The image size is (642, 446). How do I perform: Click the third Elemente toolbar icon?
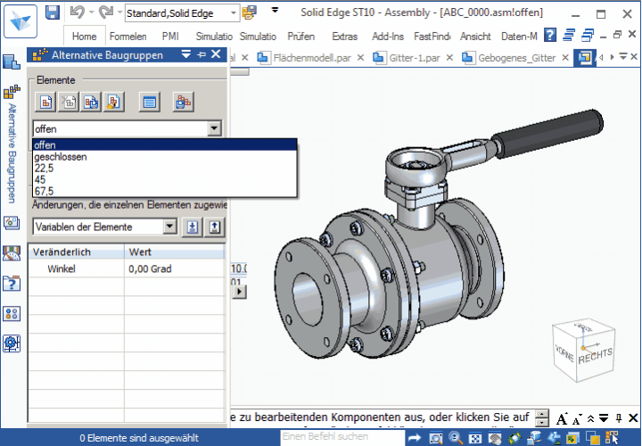point(91,102)
